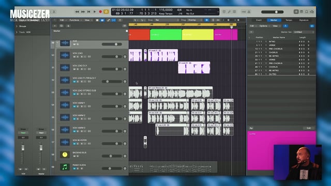Open the Loop Browser icon in control bar
Screen dimensions: 331x186
(x=307, y=12)
